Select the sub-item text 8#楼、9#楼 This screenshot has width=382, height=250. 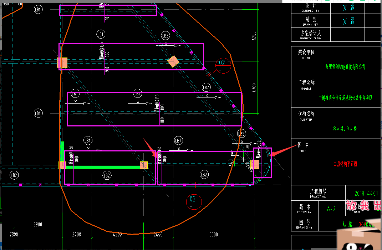345,129
